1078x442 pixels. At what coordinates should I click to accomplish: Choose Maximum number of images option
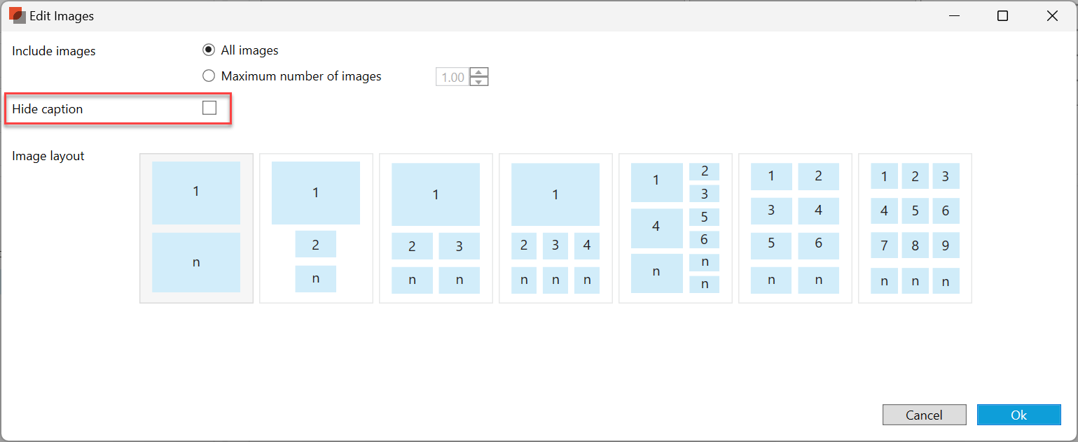coord(208,76)
